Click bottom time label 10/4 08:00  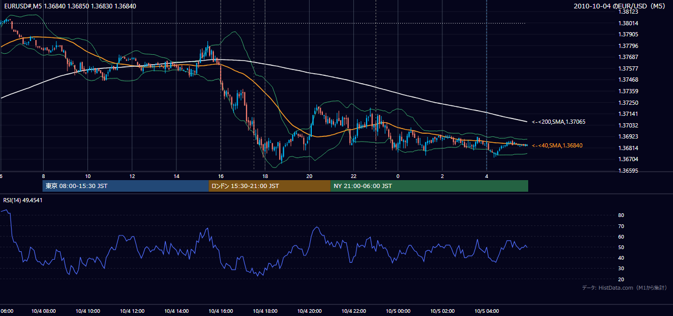(x=43, y=311)
